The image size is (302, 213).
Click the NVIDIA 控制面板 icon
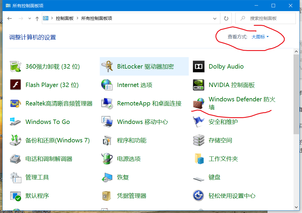coord(199,85)
